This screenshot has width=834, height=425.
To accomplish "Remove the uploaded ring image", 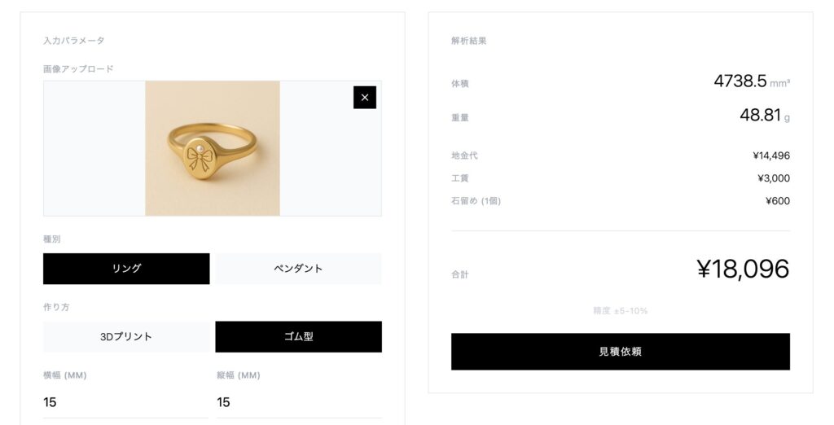I will (x=364, y=98).
